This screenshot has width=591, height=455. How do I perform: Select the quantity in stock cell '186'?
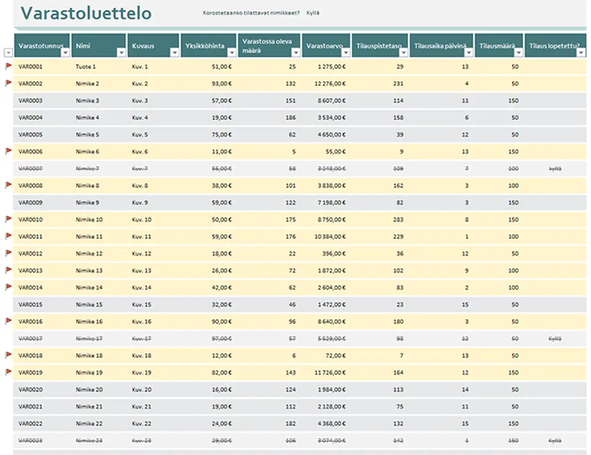(290, 118)
